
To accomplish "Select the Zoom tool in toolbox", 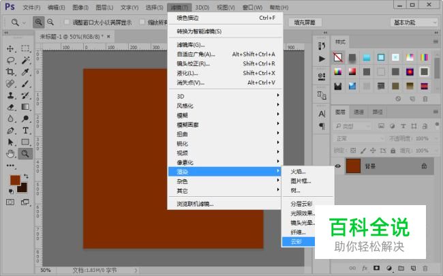I will click(25, 154).
